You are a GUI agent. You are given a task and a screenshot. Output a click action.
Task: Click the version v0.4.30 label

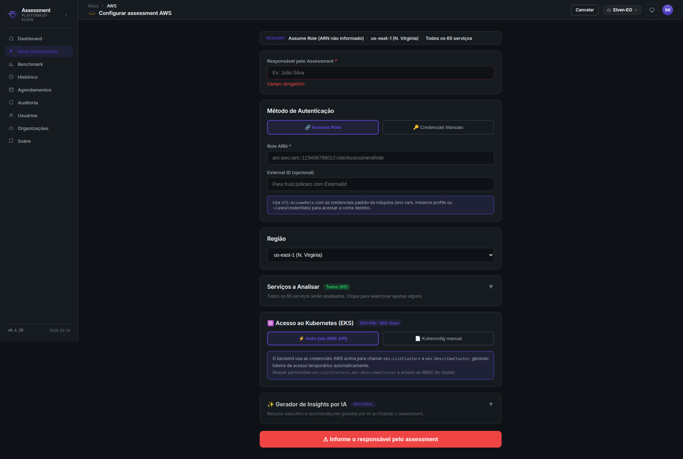click(16, 330)
